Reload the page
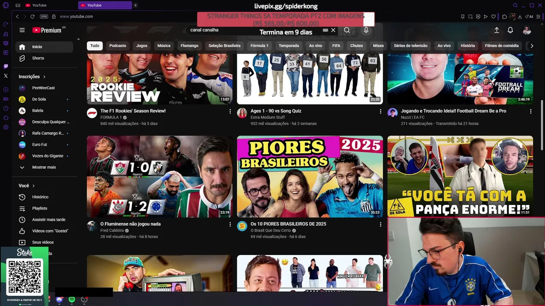The image size is (545, 306). point(32,17)
